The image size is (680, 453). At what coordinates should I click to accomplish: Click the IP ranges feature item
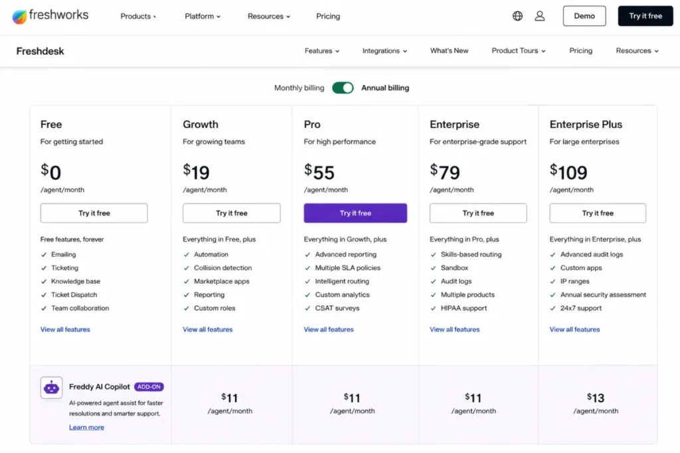click(574, 281)
